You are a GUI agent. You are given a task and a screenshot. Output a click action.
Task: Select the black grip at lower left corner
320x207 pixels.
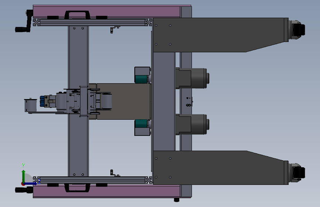pyautogui.click(x=24, y=190)
